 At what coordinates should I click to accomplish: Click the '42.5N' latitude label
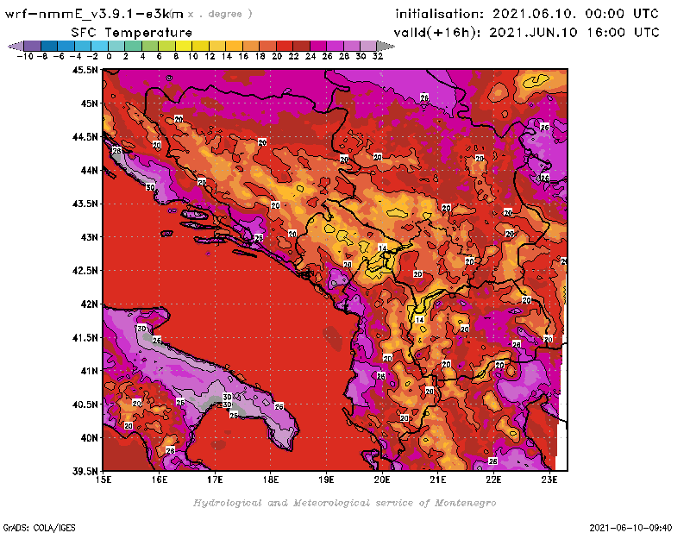click(85, 271)
